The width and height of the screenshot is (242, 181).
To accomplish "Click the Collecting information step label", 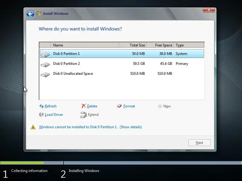I will point(29,171).
